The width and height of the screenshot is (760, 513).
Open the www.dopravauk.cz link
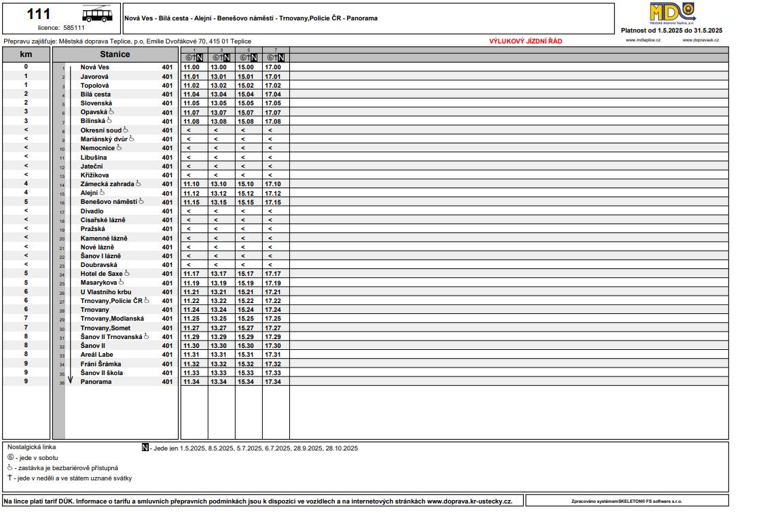(701, 41)
